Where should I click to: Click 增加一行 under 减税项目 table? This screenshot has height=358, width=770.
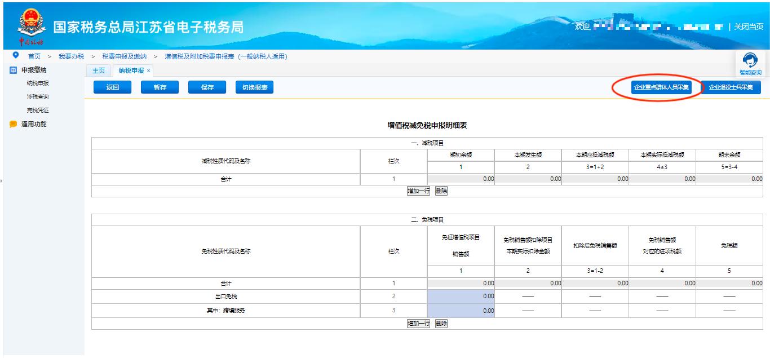pos(419,191)
